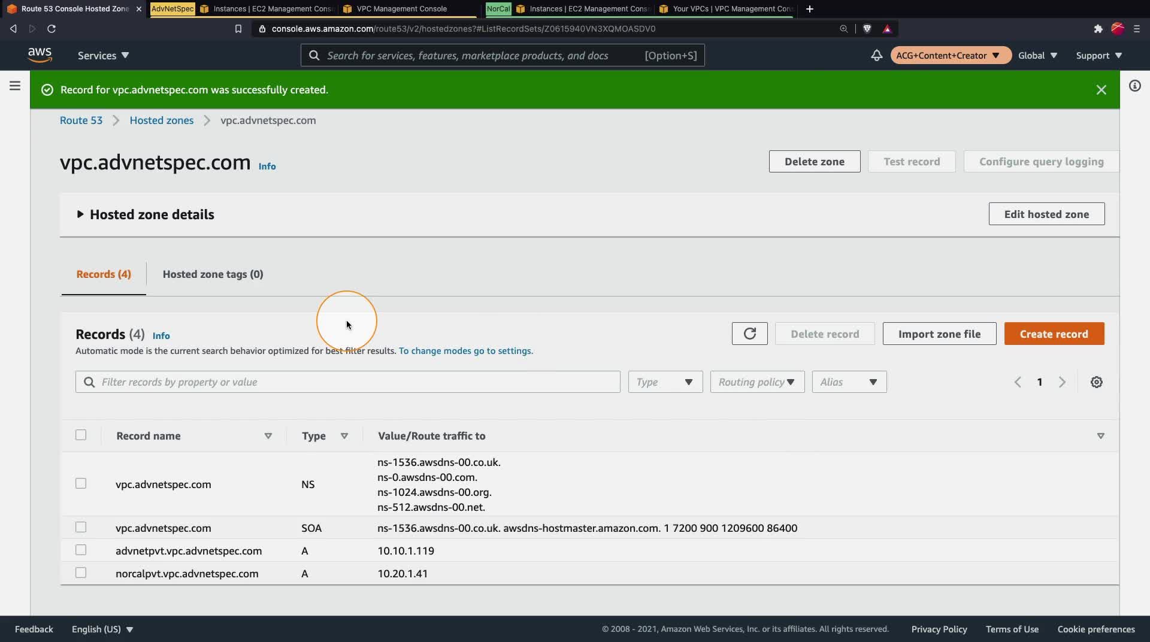Viewport: 1150px width, 642px height.
Task: Reload the browser page
Action: [52, 29]
